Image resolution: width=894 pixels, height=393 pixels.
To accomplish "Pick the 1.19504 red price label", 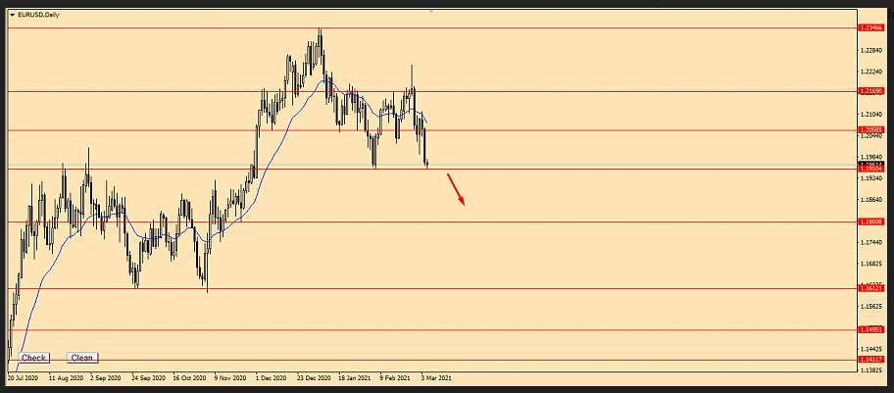I will click(x=870, y=169).
